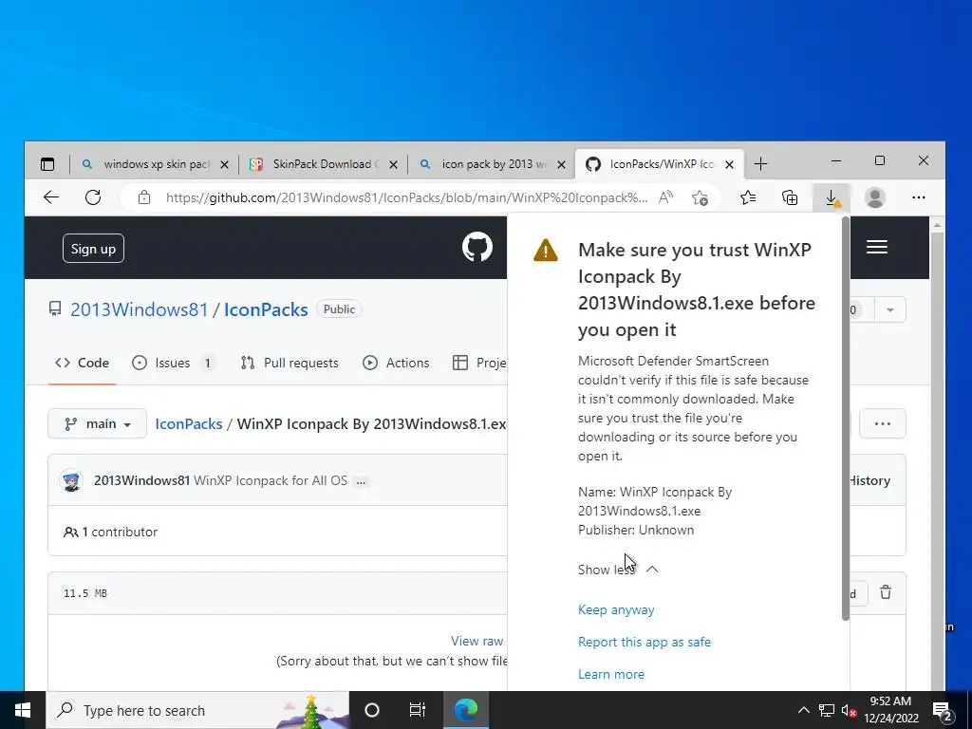
Task: Open Cortana circle icon on taskbar
Action: click(372, 710)
